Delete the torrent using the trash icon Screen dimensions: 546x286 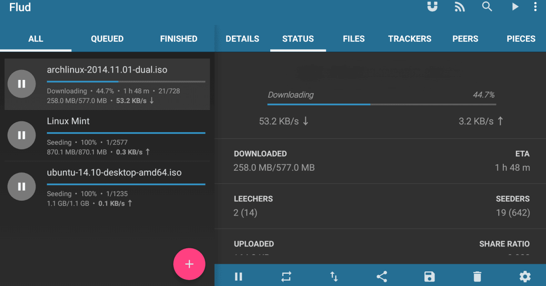point(477,276)
